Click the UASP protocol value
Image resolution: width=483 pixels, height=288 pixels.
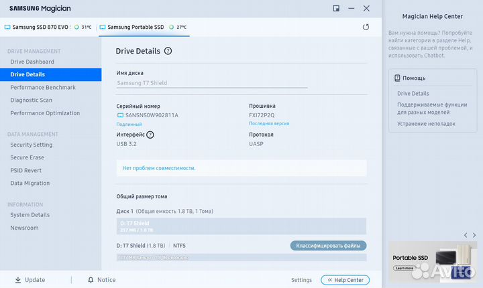256,144
